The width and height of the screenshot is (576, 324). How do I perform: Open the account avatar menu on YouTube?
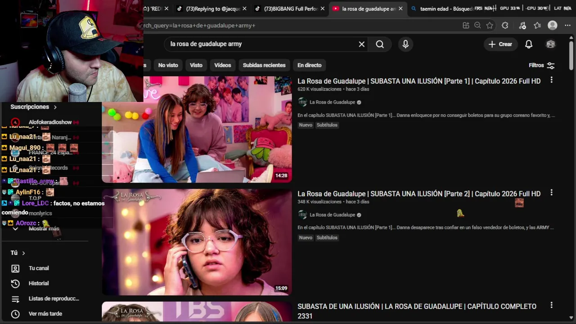click(550, 44)
